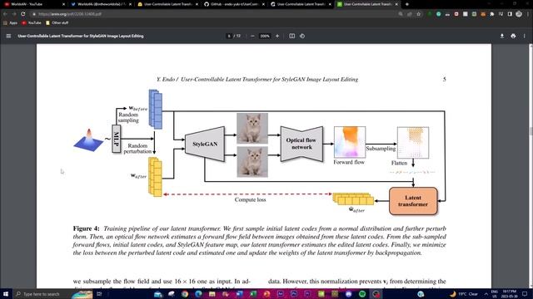Click the "Forward flow" label
Viewport: 533px width, 299px height.
pyautogui.click(x=349, y=162)
